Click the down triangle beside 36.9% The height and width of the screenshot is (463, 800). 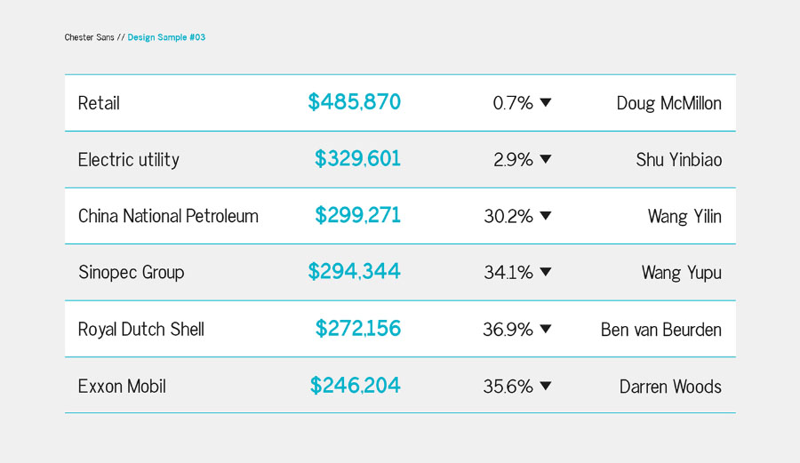[546, 329]
